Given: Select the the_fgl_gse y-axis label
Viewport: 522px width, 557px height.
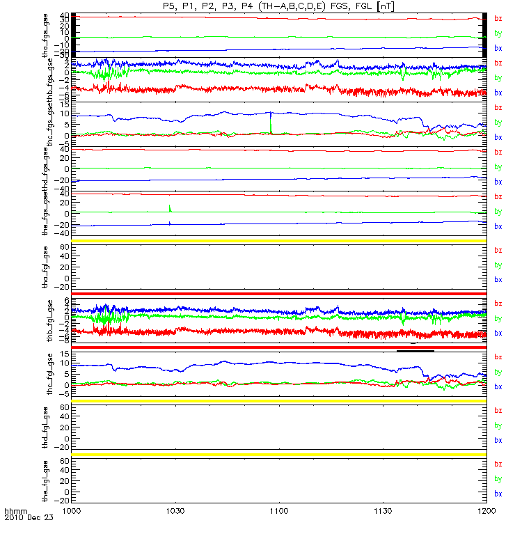Looking at the screenshot, I should pos(45,481).
